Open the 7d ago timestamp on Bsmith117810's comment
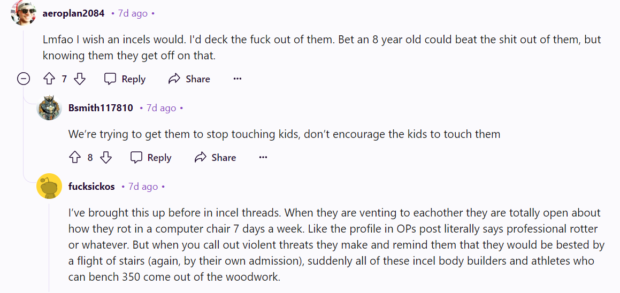Image resolution: width=620 pixels, height=293 pixels. pyautogui.click(x=161, y=108)
